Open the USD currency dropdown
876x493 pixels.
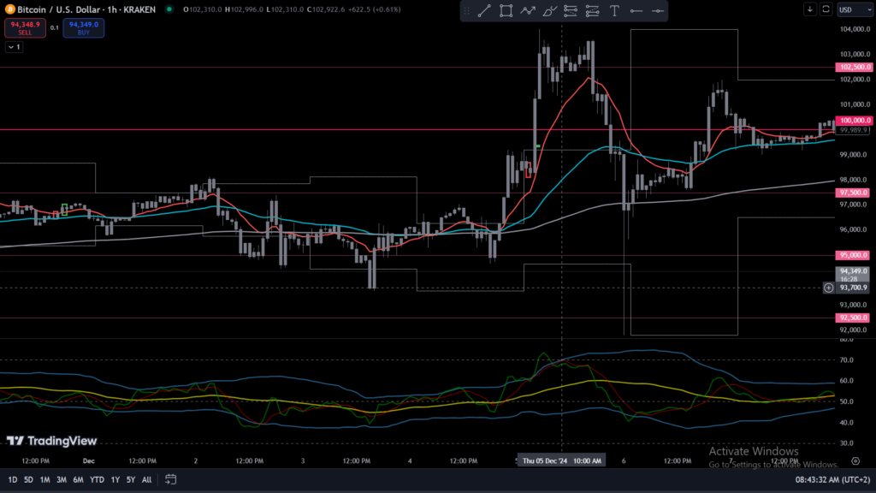[x=849, y=9]
